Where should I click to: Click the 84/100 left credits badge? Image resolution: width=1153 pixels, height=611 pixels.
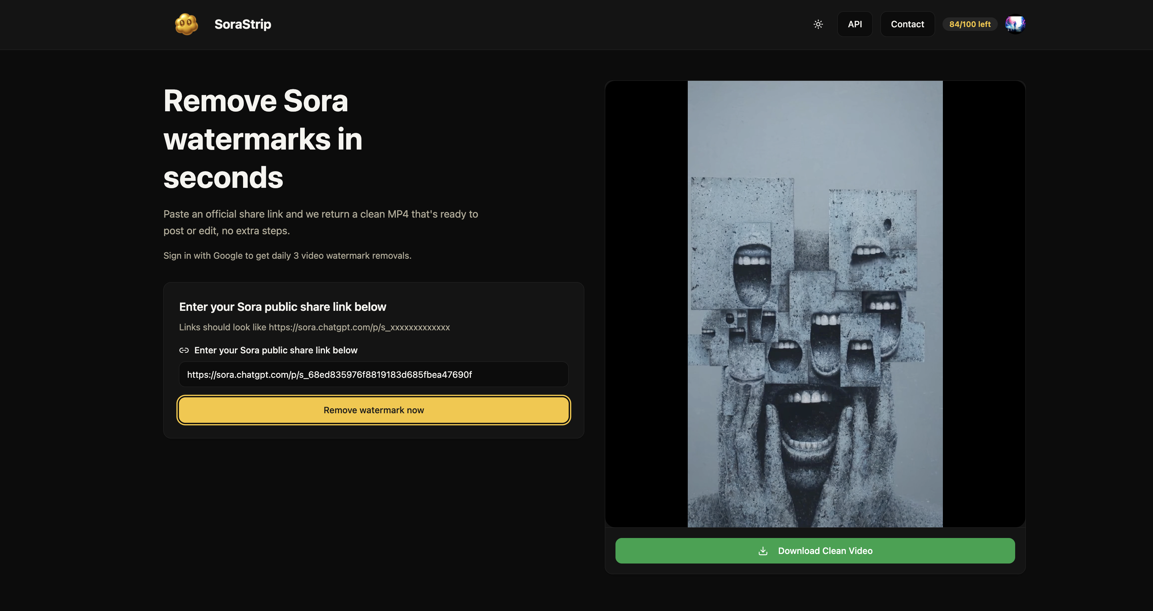pyautogui.click(x=969, y=24)
